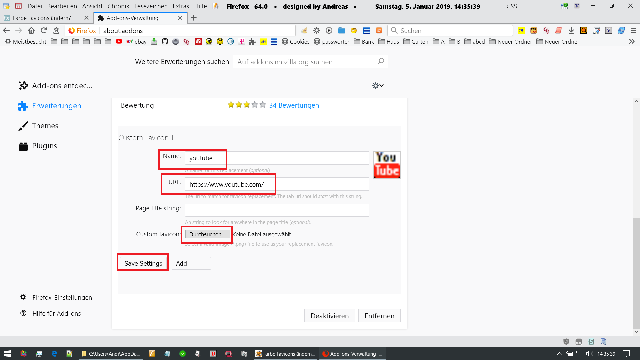Select Themes in the sidebar

pos(45,126)
